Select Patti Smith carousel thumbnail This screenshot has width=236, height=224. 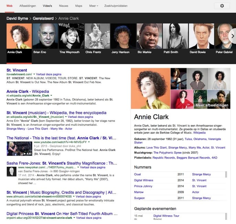click(x=175, y=36)
